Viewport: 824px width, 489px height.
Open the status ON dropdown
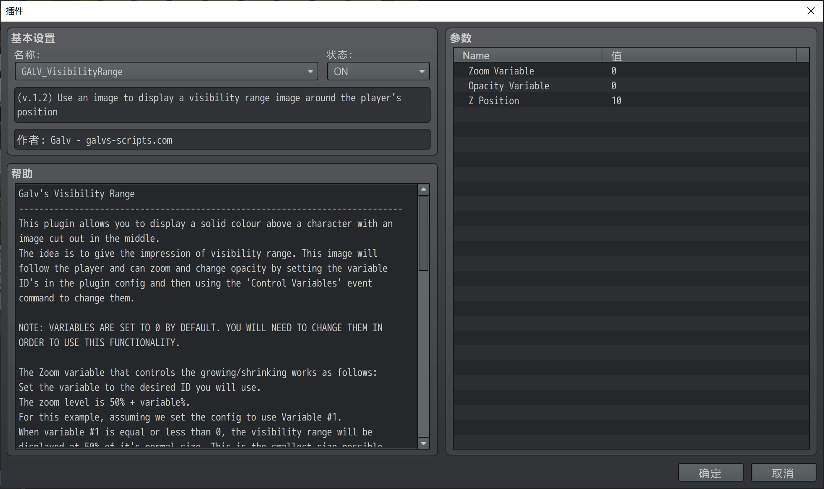(x=378, y=71)
